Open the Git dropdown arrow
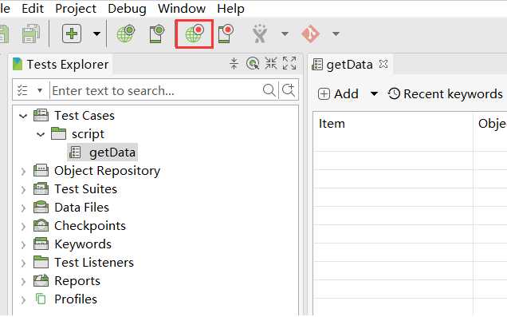The image size is (507, 317). 336,34
